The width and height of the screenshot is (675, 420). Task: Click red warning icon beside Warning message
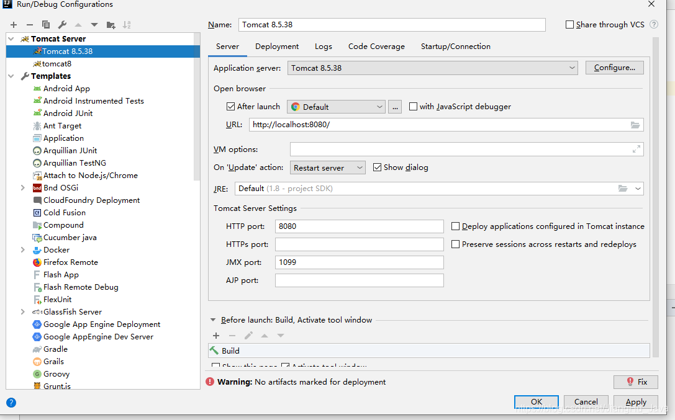coord(210,382)
